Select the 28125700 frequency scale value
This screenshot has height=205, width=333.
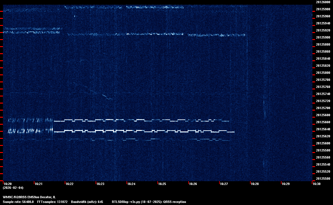tap(323, 108)
